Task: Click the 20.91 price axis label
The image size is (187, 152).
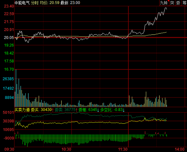Action: pyautogui.click(x=9, y=30)
